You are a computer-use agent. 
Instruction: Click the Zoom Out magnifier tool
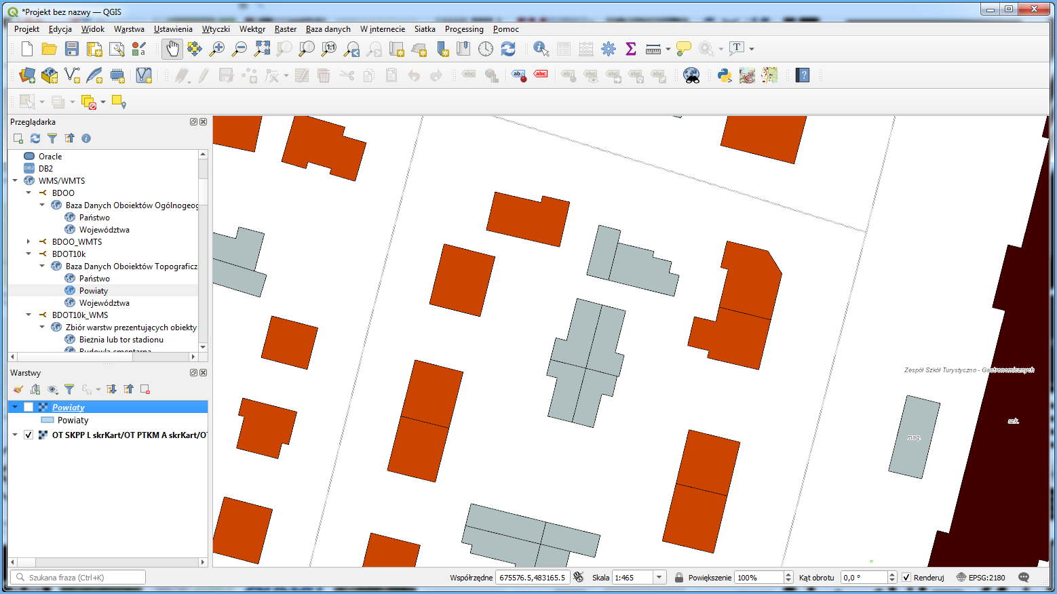coord(239,49)
